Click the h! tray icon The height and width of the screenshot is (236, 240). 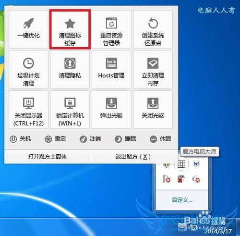(x=196, y=164)
